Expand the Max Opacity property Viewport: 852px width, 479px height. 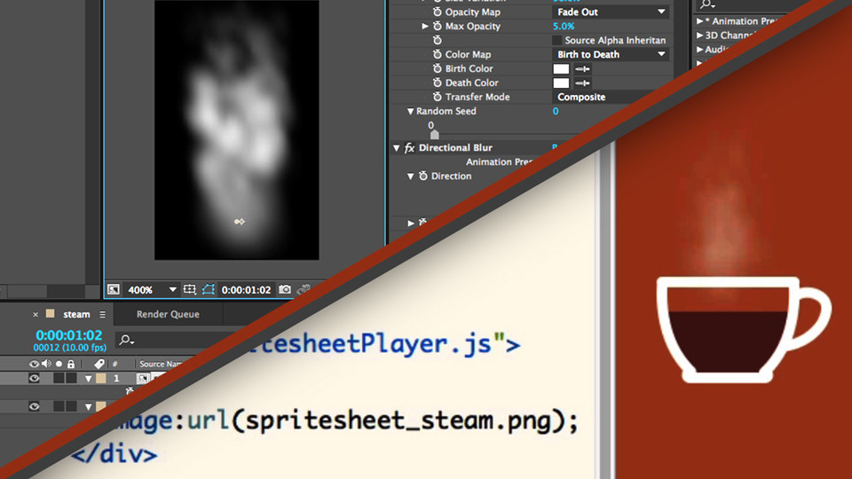pos(425,26)
